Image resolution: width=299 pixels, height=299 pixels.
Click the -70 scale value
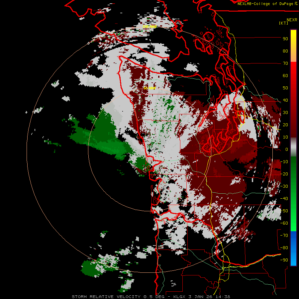pyautogui.click(x=284, y=236)
